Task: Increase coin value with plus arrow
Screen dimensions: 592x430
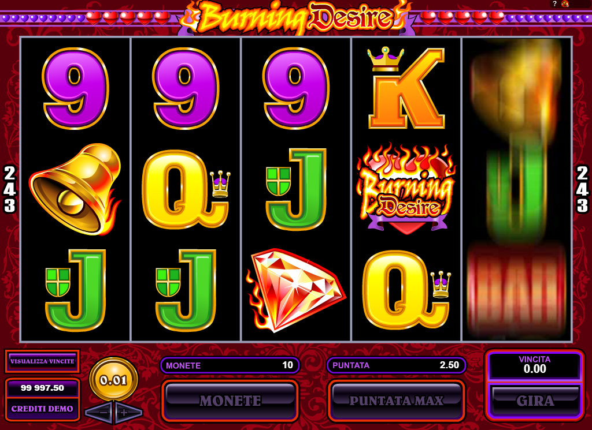Action: pos(128,412)
